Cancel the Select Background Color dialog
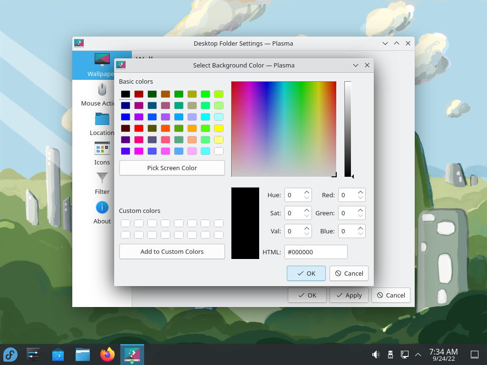The height and width of the screenshot is (365, 487). (349, 273)
